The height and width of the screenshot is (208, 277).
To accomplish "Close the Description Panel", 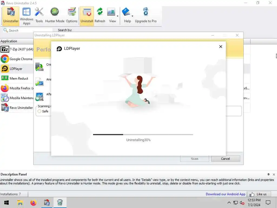I will pyautogui.click(x=274, y=174).
